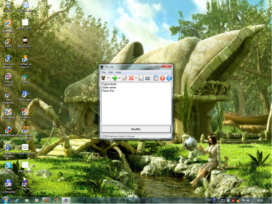This screenshot has height=204, width=272.
Task: Open the File menu
Action: [x=103, y=73]
